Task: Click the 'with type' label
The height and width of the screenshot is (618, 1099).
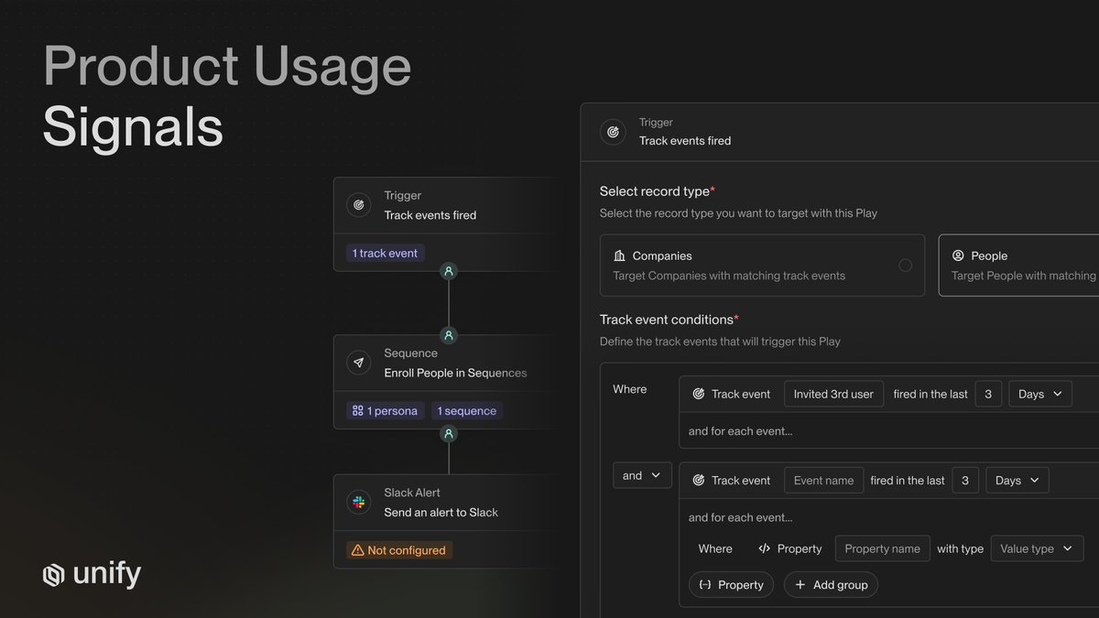Action: 960,548
